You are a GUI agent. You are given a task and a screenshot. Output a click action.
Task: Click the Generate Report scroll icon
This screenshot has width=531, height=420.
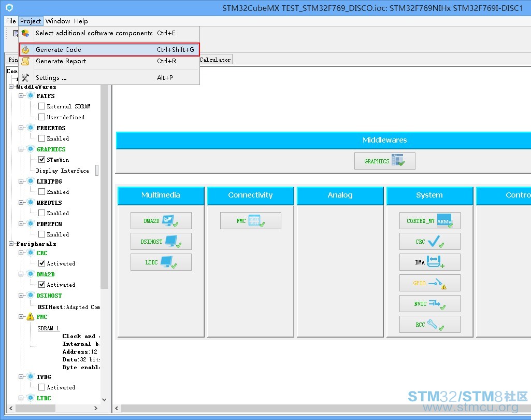pos(25,61)
